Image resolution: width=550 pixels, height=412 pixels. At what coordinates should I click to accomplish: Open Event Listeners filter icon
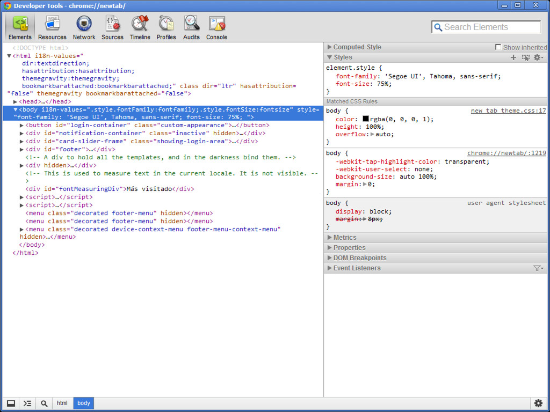pos(538,268)
